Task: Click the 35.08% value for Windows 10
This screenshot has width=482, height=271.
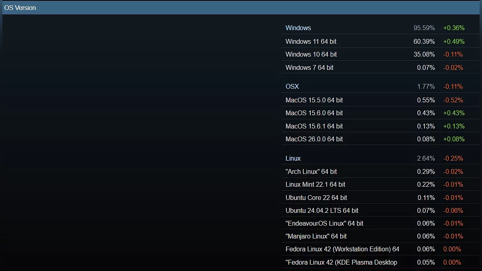Action: (424, 54)
